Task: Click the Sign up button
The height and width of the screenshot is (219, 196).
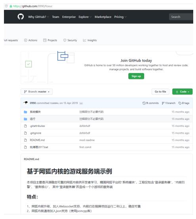Action: click(x=136, y=76)
